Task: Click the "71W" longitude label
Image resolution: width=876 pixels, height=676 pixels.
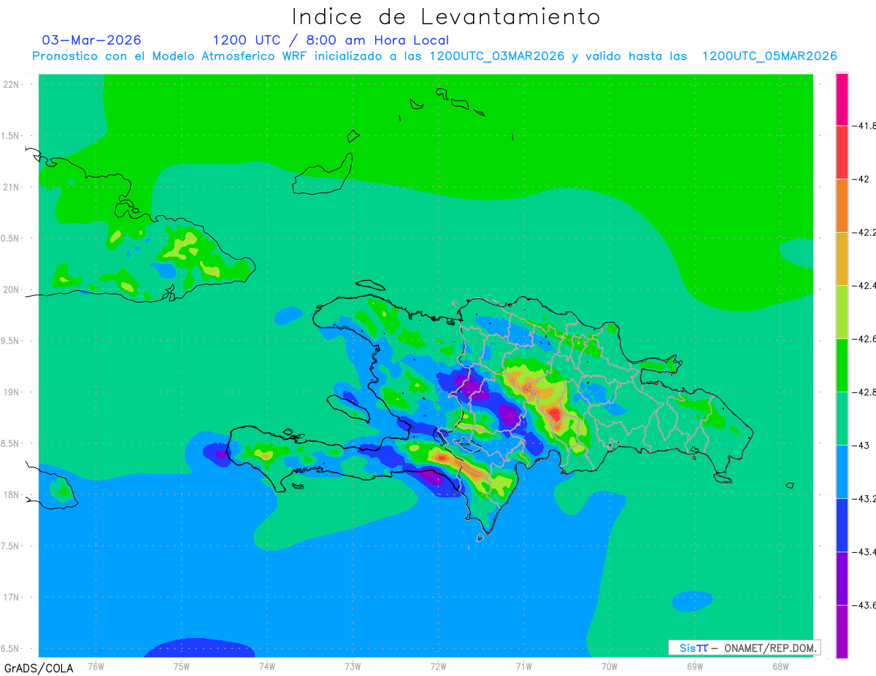Action: point(523,666)
